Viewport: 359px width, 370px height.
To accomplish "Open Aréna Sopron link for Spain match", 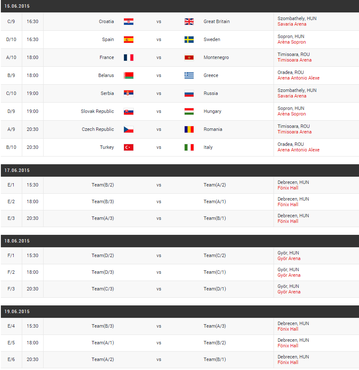I will 291,42.
